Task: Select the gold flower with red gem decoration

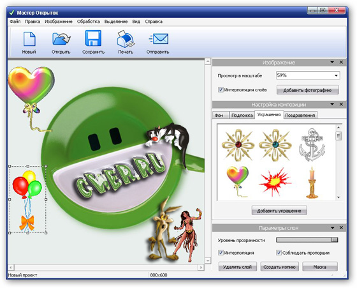Action: click(238, 145)
